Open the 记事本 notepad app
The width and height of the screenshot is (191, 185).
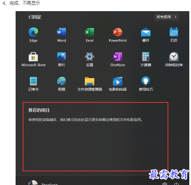[x=33, y=84]
